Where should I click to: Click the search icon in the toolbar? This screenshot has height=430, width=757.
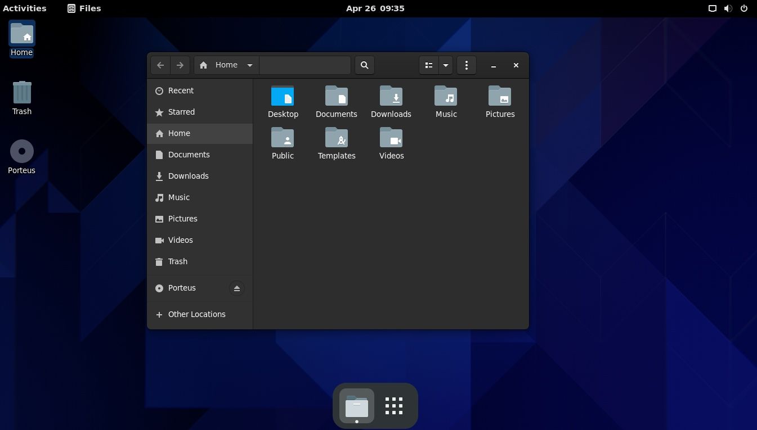(x=364, y=65)
